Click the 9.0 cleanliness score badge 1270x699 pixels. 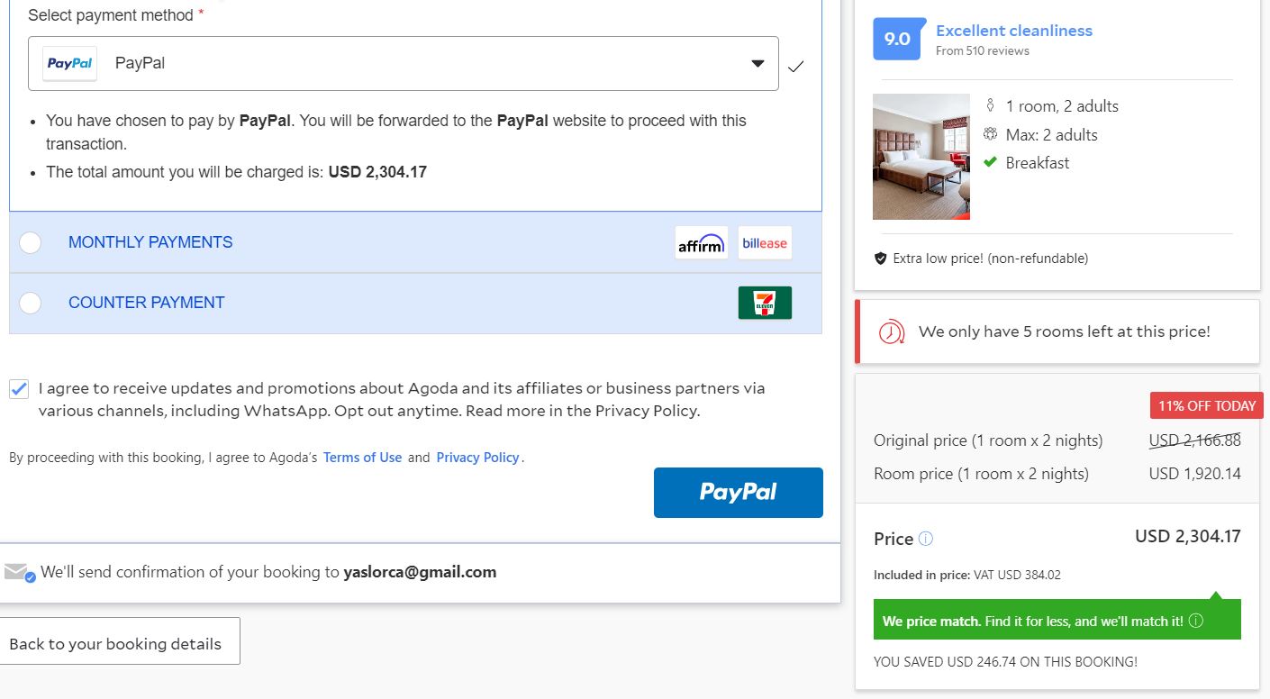(x=897, y=39)
